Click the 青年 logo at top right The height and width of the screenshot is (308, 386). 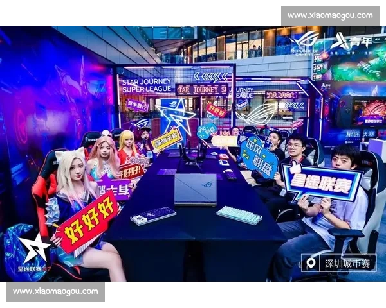point(351,41)
